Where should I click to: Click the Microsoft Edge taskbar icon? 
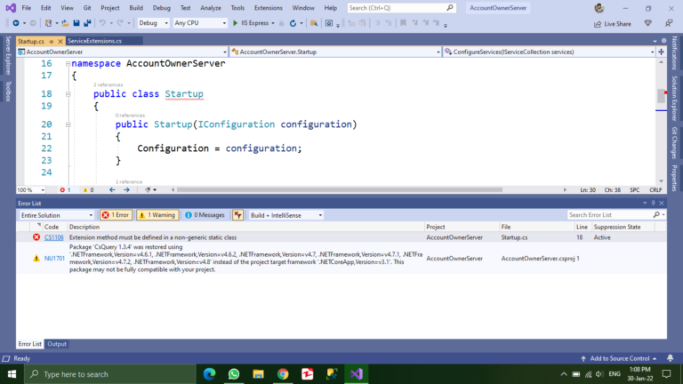tap(210, 374)
